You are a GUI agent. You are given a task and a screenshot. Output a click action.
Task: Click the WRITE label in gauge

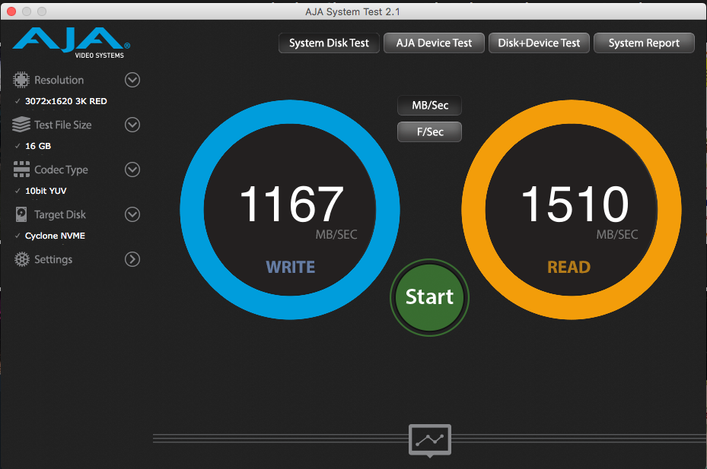(x=291, y=267)
